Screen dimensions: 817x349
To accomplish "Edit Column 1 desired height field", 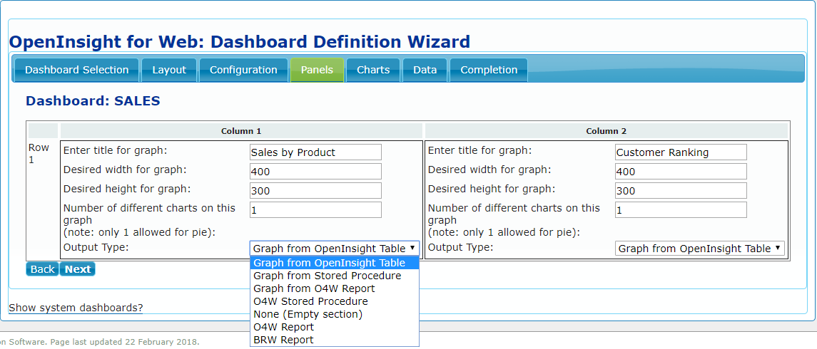I will tap(316, 190).
